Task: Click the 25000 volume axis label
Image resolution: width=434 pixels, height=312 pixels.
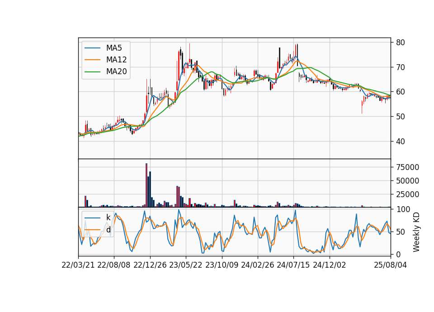Action: click(408, 194)
